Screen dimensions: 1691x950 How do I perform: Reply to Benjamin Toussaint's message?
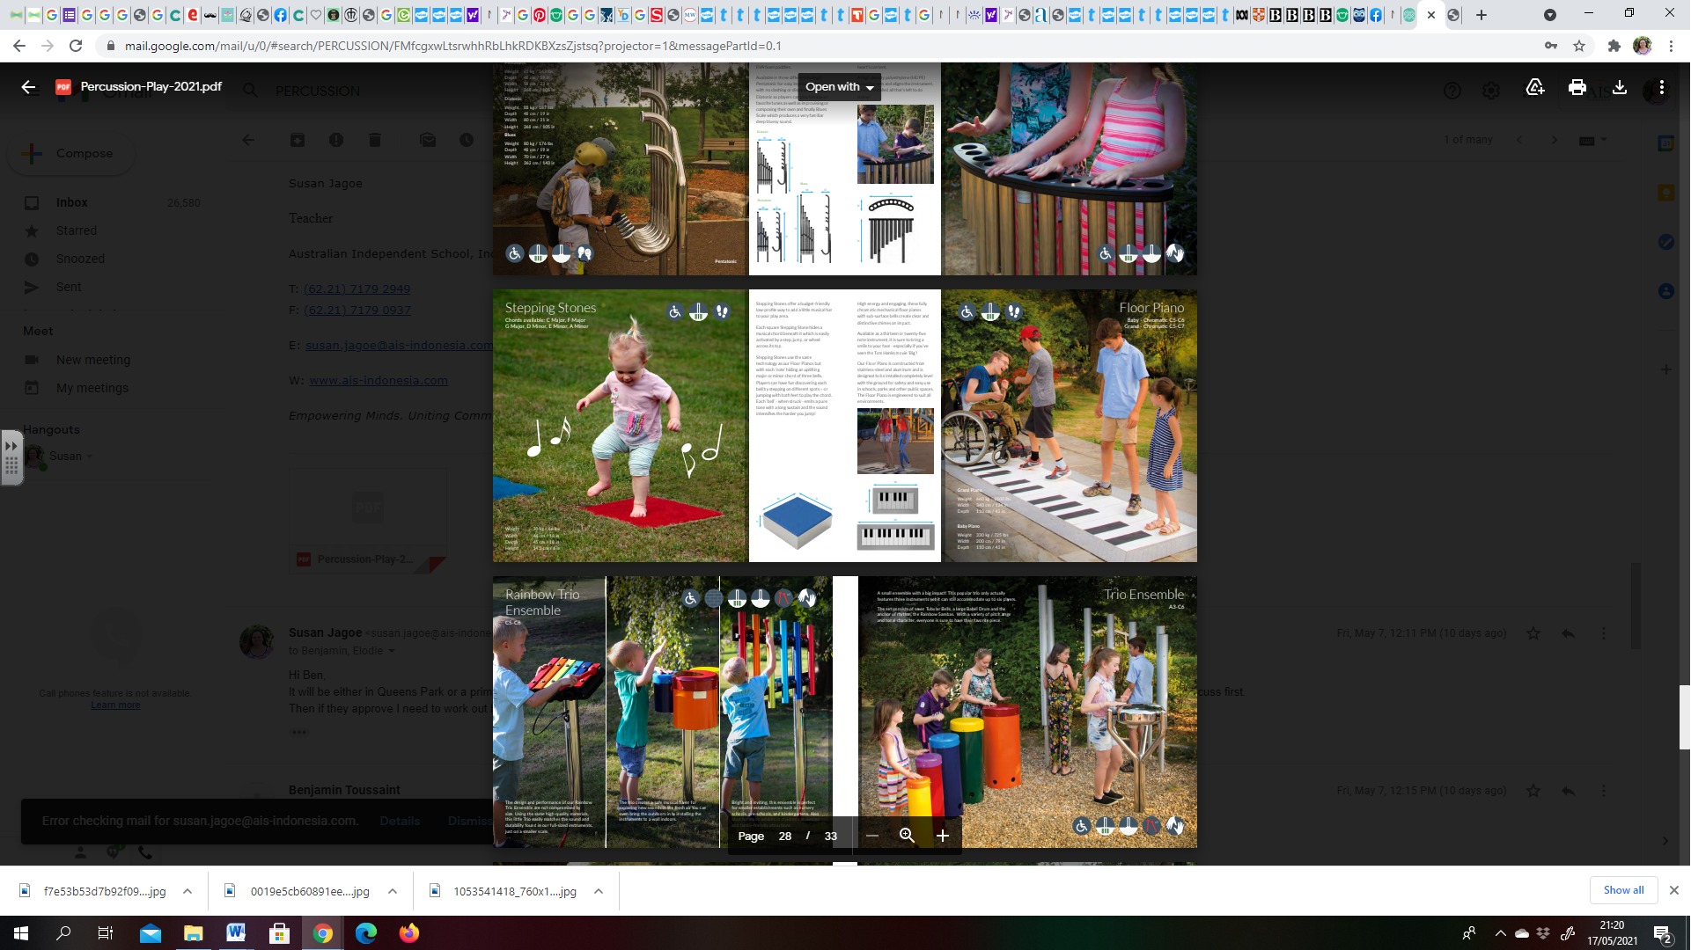(x=1569, y=791)
